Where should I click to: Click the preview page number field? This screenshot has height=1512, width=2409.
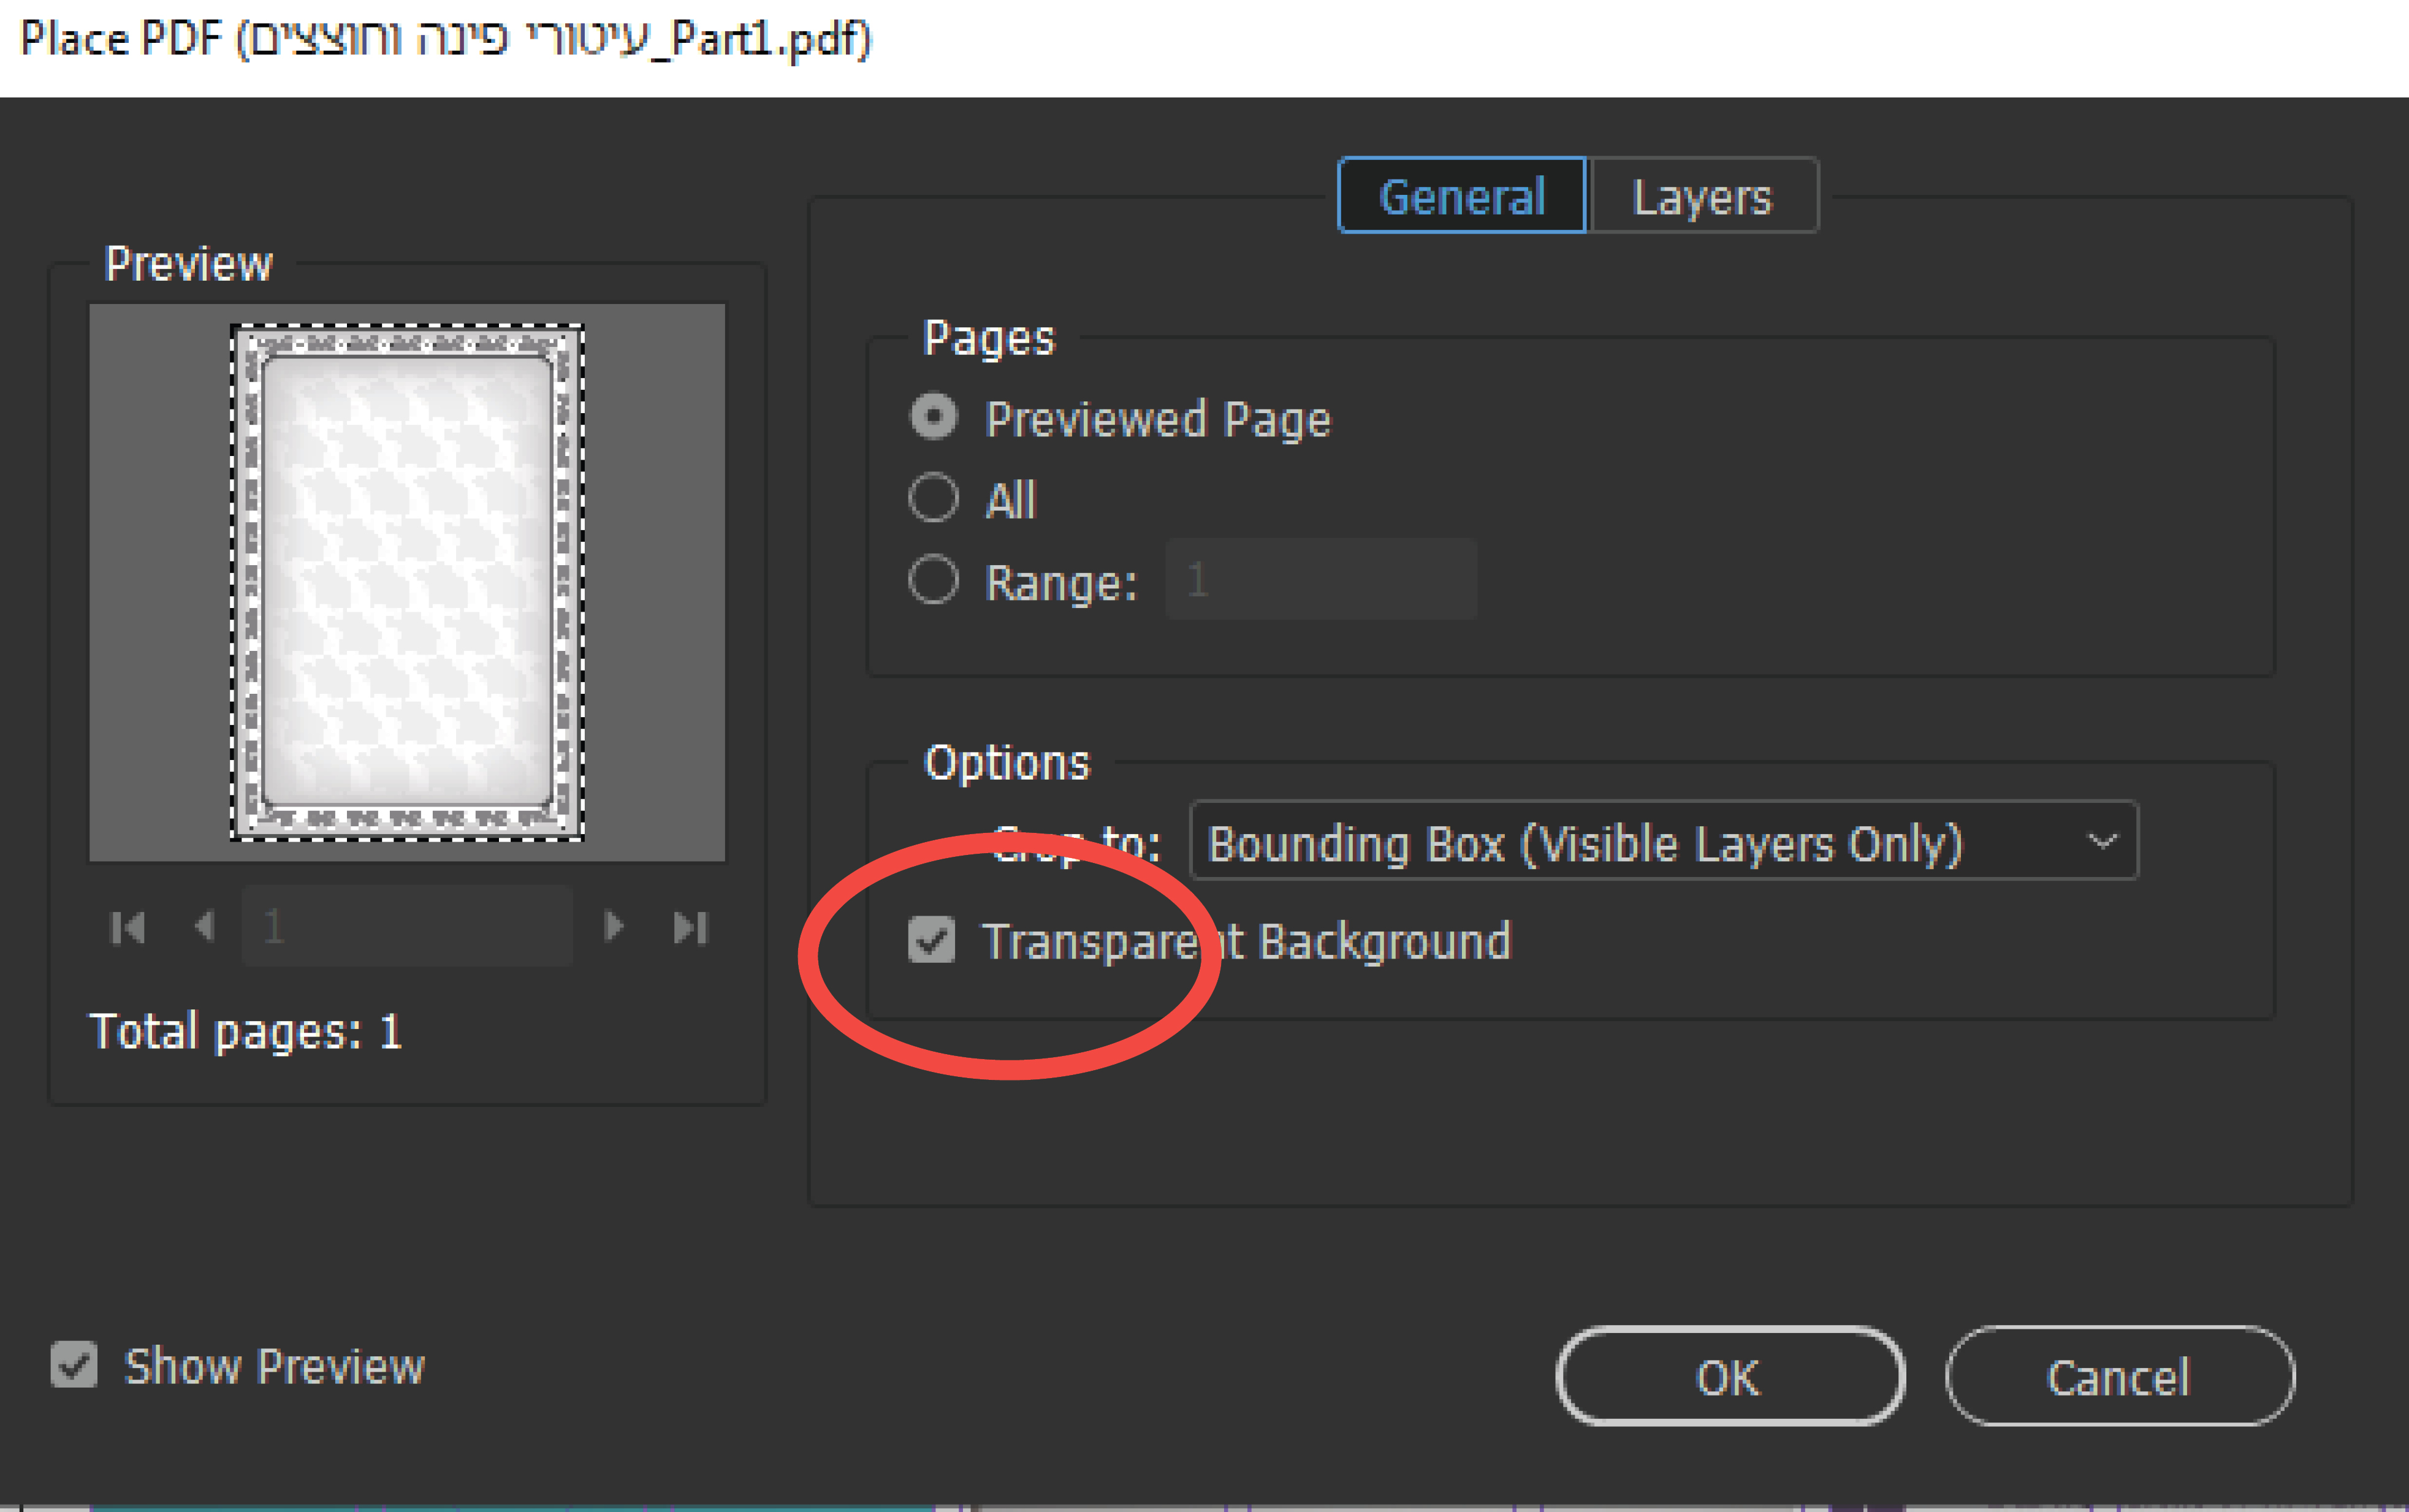point(407,927)
